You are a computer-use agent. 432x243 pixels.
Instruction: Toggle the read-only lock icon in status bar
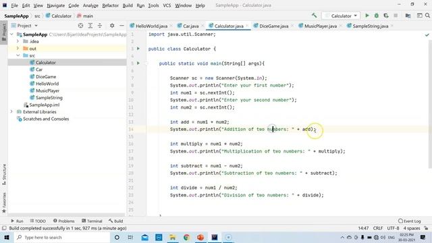tap(426, 228)
